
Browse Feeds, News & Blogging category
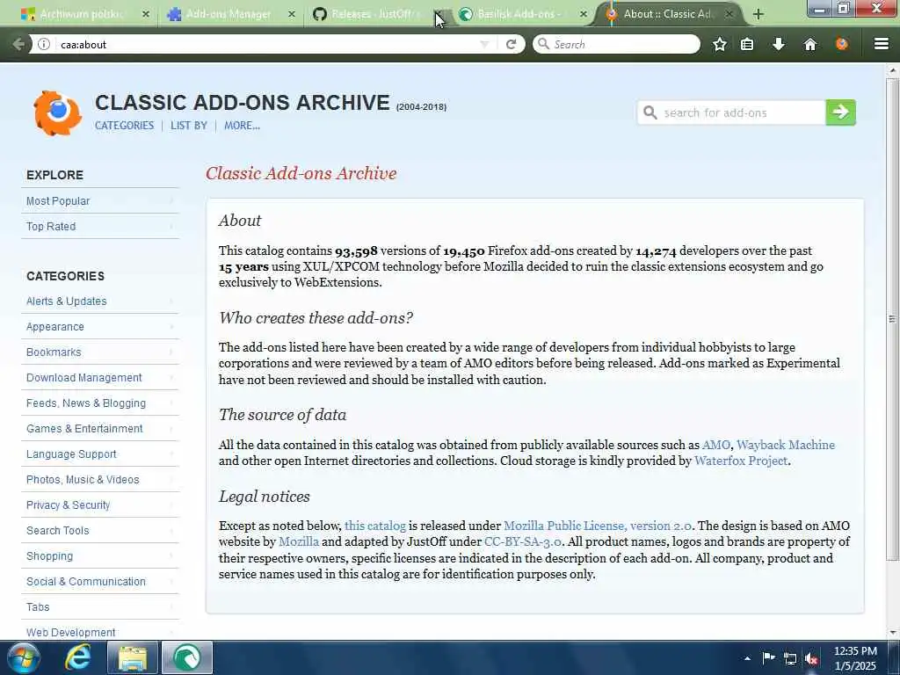pyautogui.click(x=100, y=403)
